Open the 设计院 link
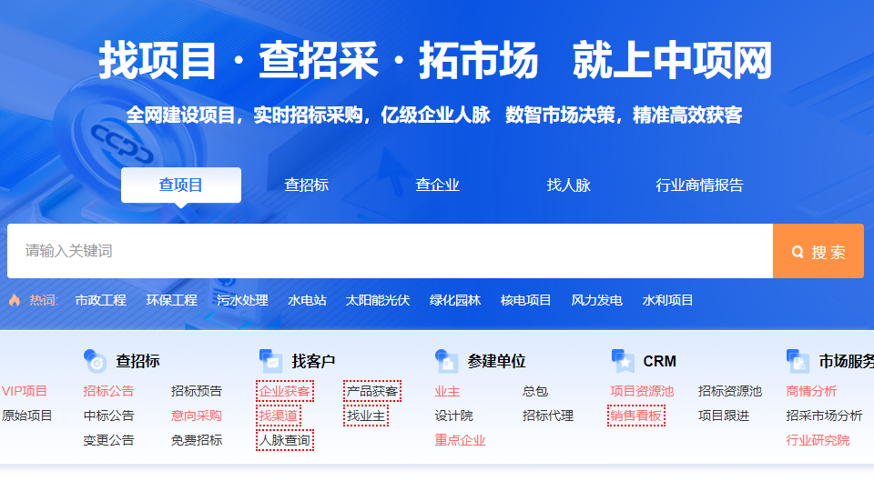Viewport: 874px width, 491px height. coord(453,416)
